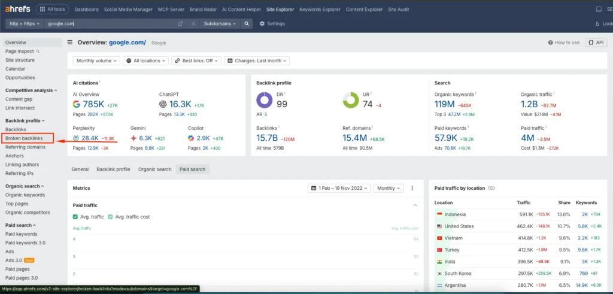Collapse the Organic search sidebar group
The height and width of the screenshot is (294, 613).
coord(25,186)
